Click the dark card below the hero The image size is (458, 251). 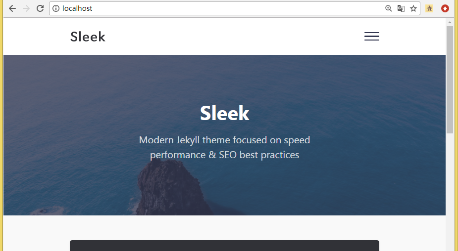coord(224,246)
